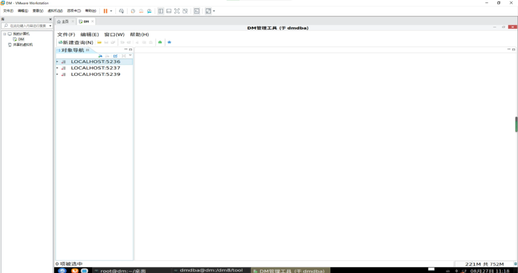Select the LOCALHOST:5239 connection

coord(95,74)
